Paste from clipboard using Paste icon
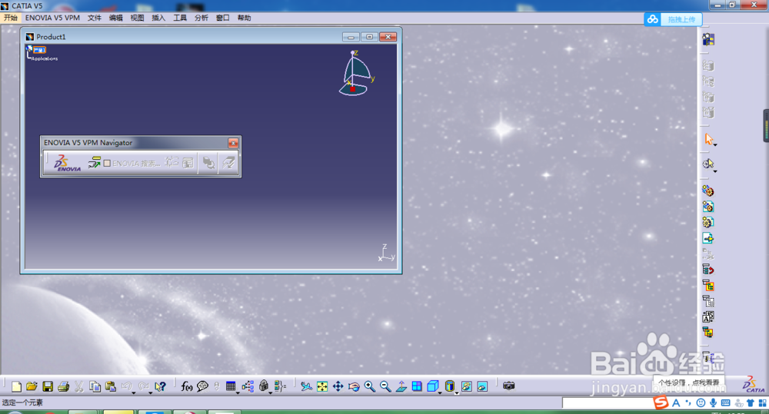 click(x=110, y=386)
